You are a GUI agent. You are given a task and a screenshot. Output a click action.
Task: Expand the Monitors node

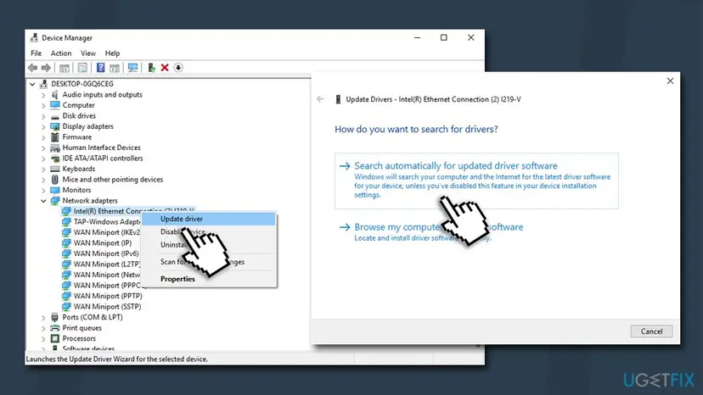click(43, 190)
